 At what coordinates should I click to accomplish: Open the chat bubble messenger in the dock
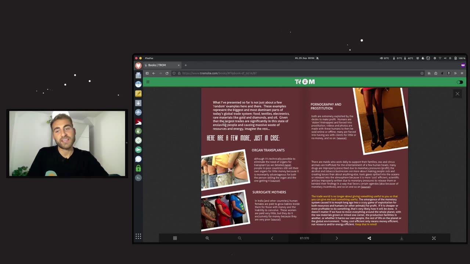[x=138, y=159]
